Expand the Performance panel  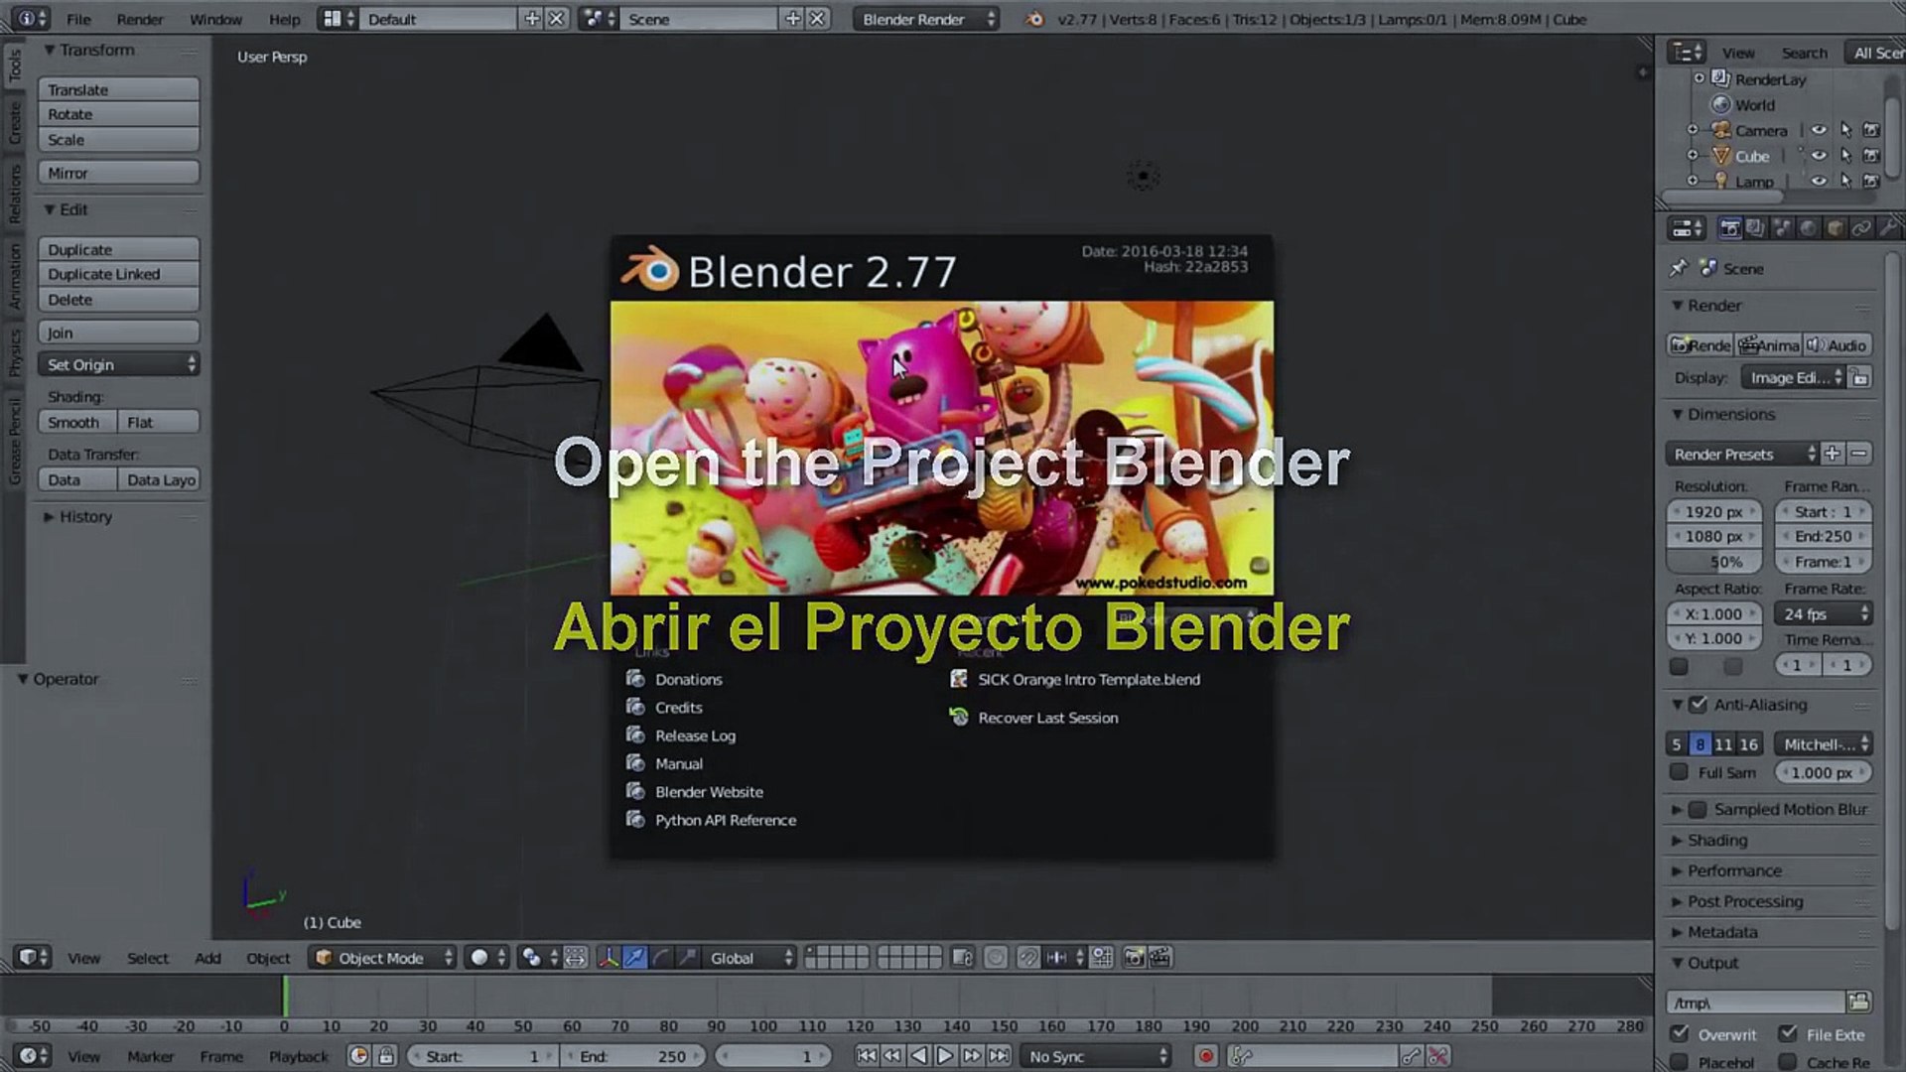tap(1734, 871)
